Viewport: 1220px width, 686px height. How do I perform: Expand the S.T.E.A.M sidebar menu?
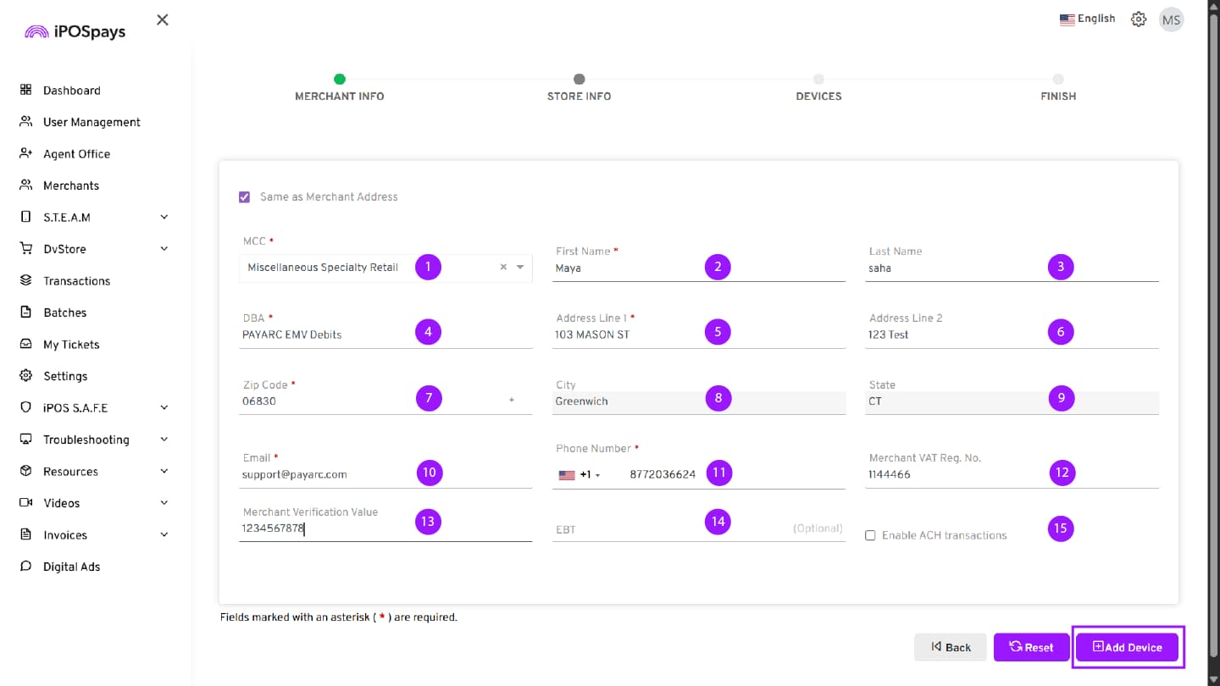[x=164, y=217]
